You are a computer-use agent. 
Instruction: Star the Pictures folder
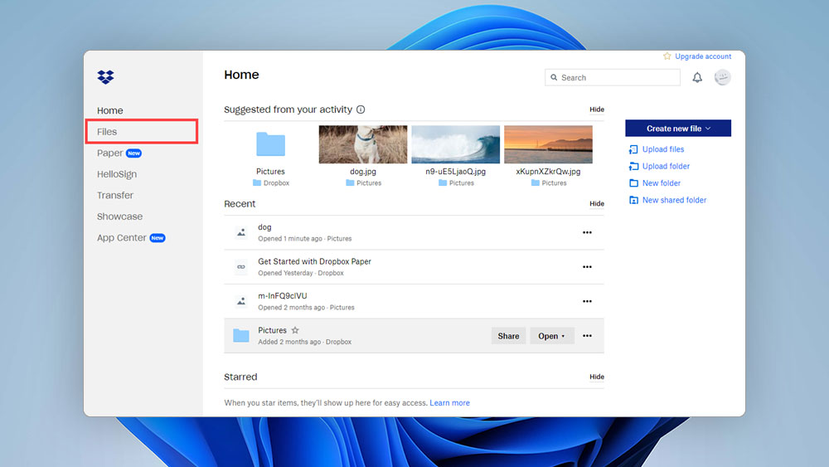295,330
